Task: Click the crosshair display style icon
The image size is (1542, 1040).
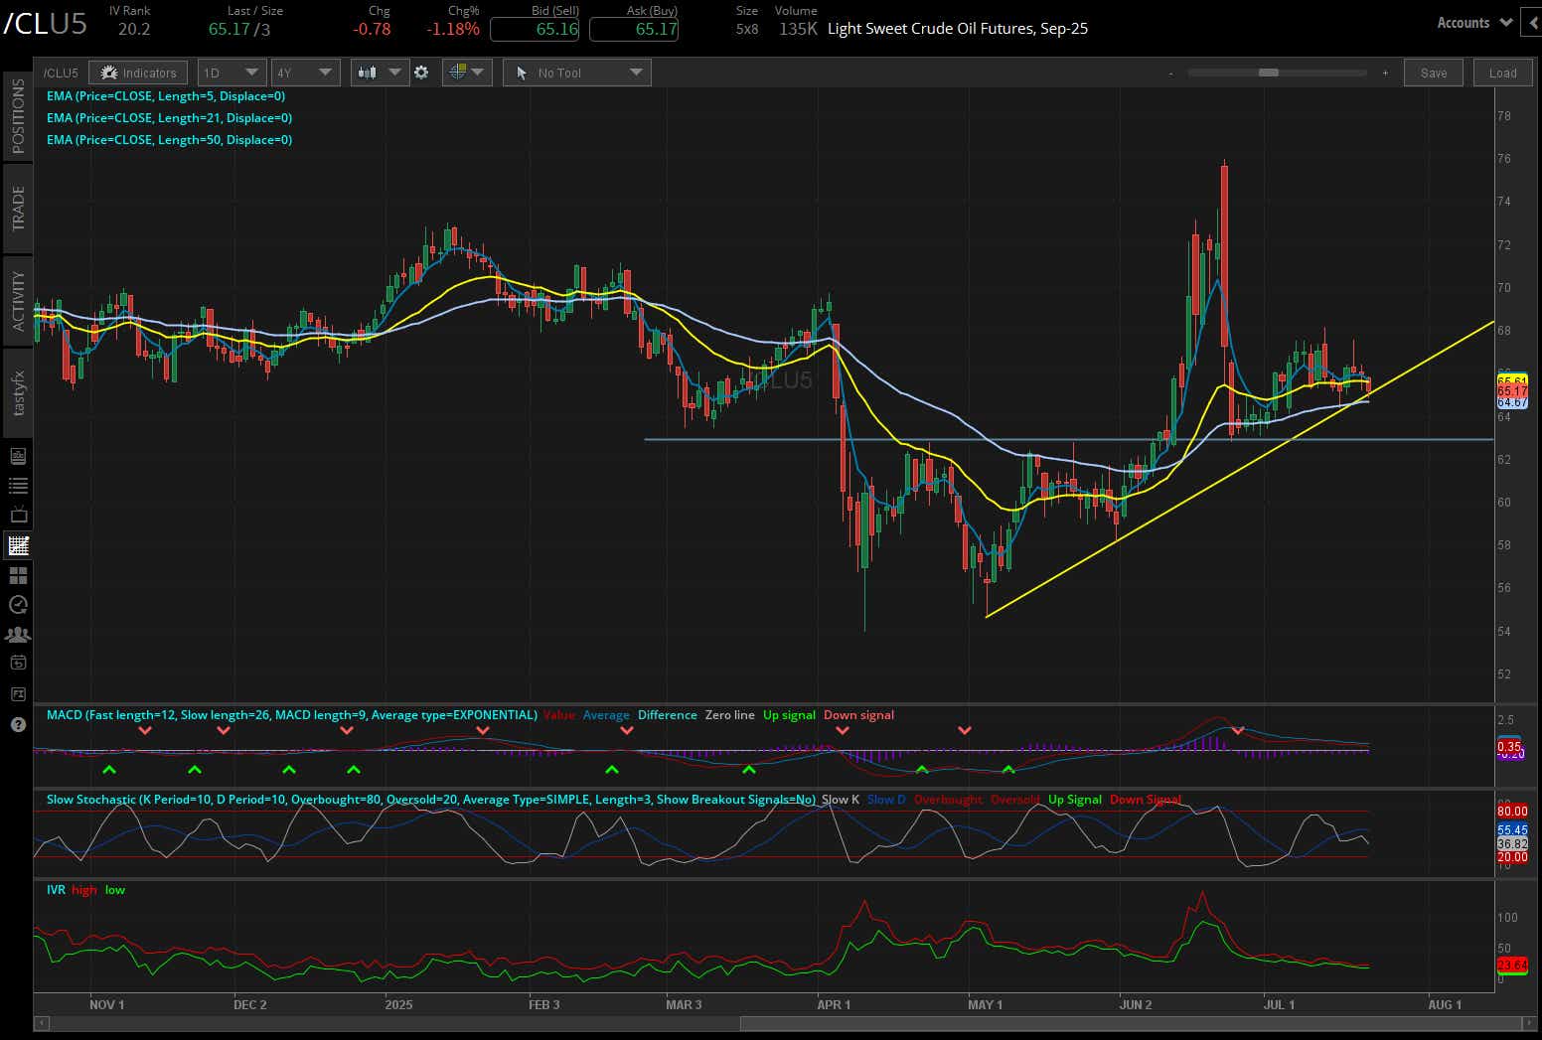Action: [457, 72]
